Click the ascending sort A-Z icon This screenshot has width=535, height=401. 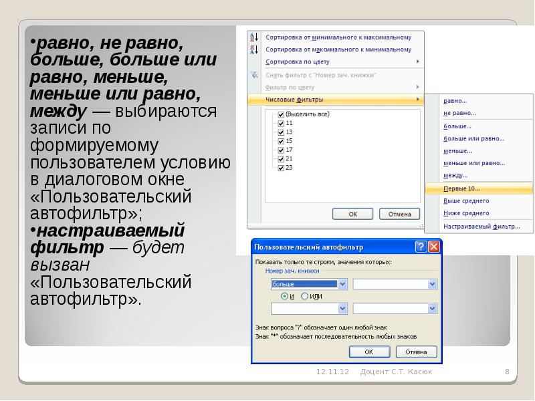[254, 37]
